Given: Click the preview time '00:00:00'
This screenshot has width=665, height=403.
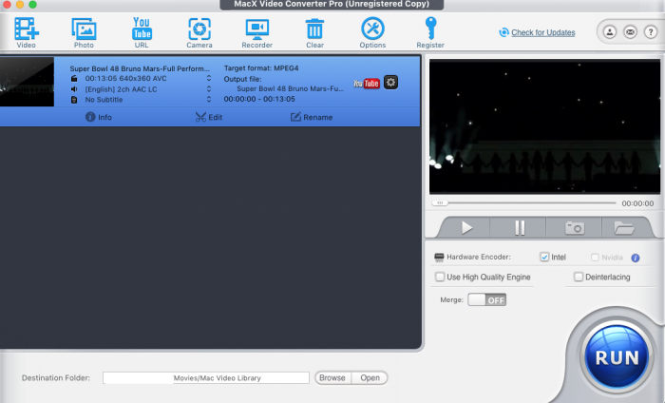Looking at the screenshot, I should click(x=637, y=203).
